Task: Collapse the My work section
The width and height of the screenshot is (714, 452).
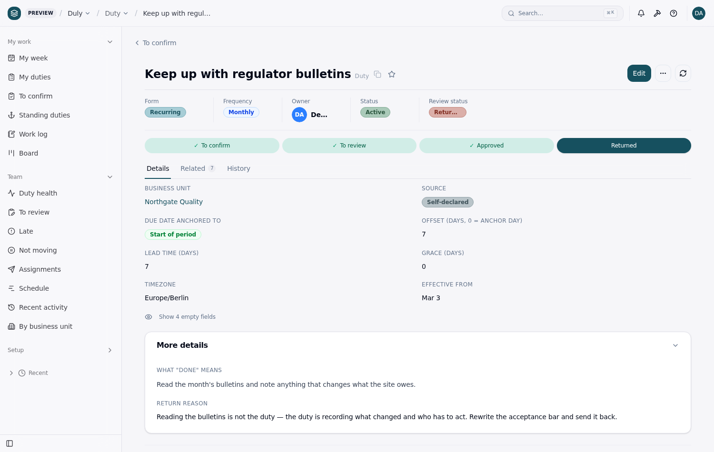Action: click(x=110, y=42)
